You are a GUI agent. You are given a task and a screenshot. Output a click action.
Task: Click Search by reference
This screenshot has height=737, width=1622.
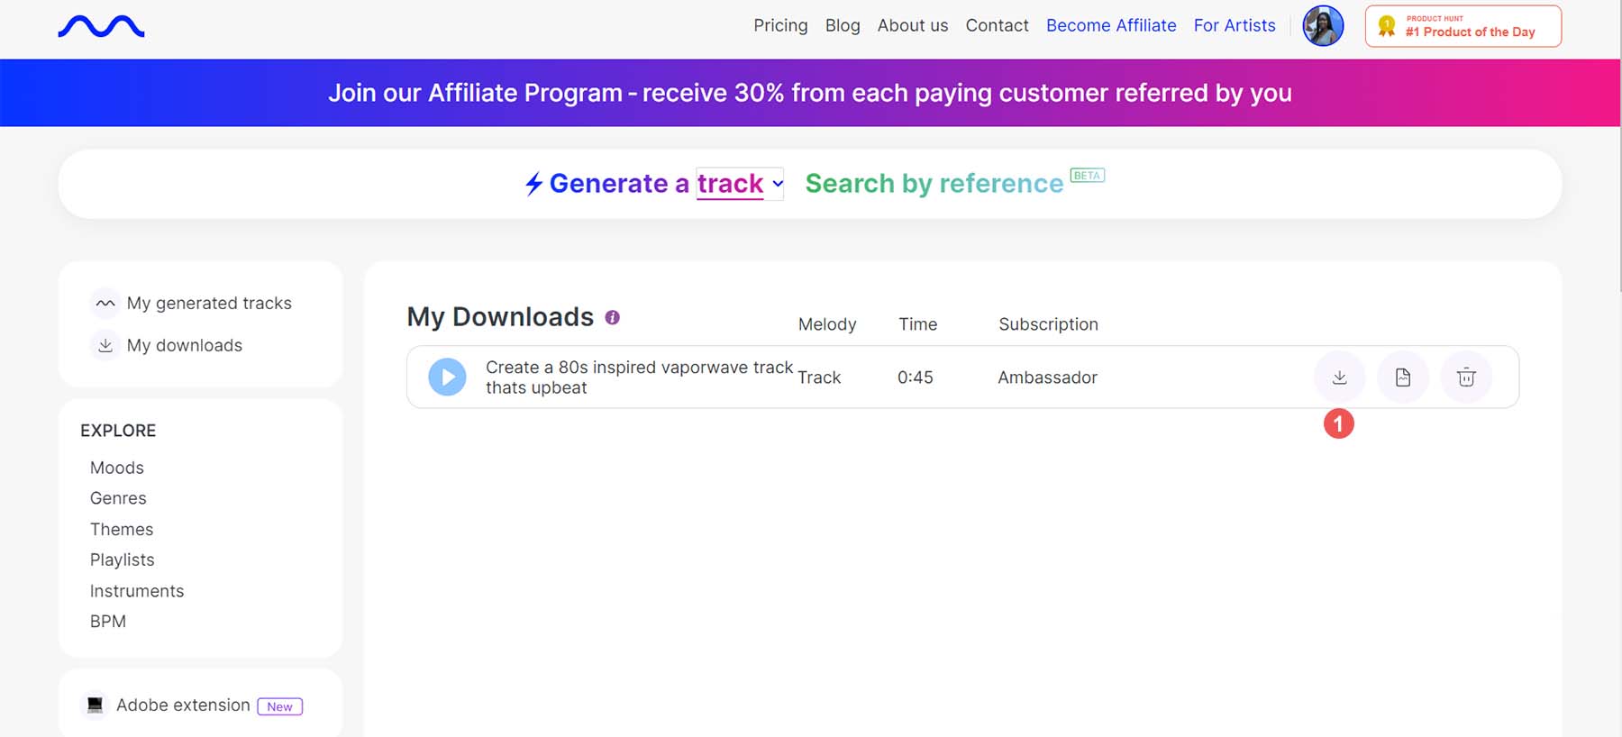point(934,184)
